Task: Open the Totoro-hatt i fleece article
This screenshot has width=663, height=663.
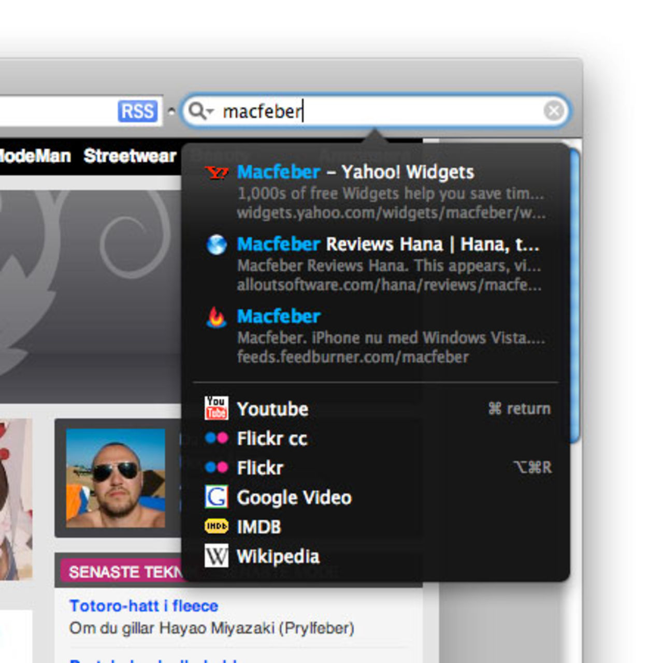Action: tap(143, 606)
